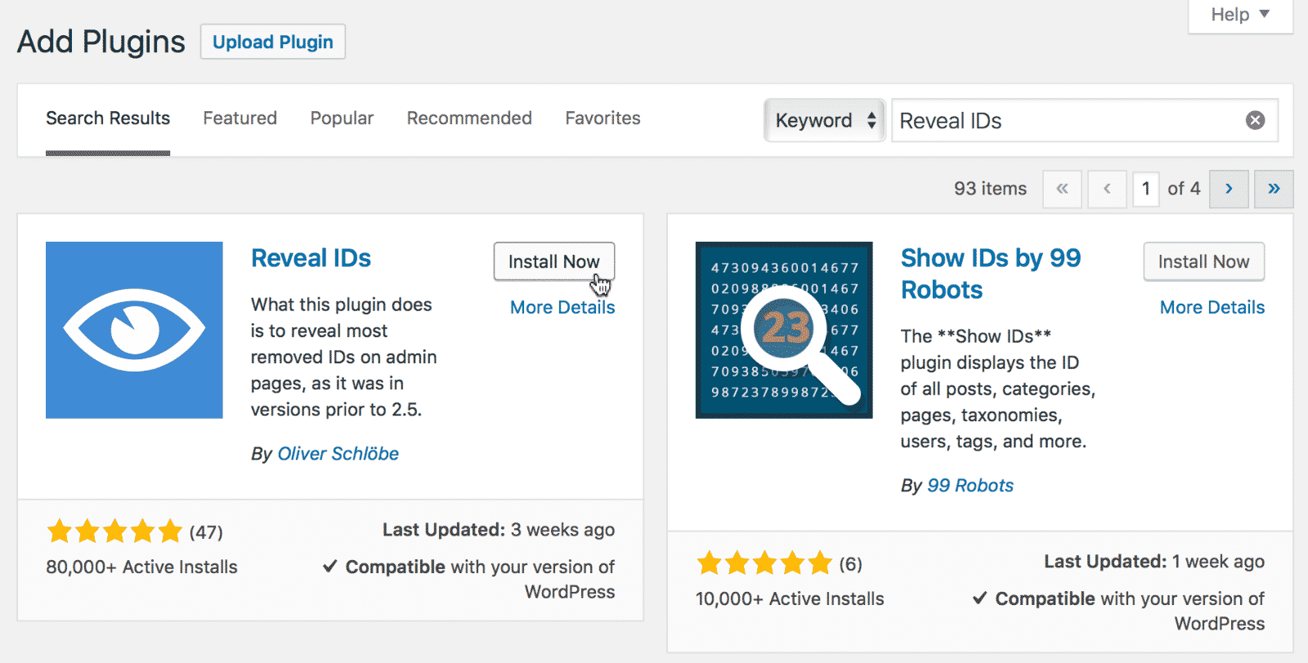Click 'Last Updated: 1 week ago' text

[1154, 562]
